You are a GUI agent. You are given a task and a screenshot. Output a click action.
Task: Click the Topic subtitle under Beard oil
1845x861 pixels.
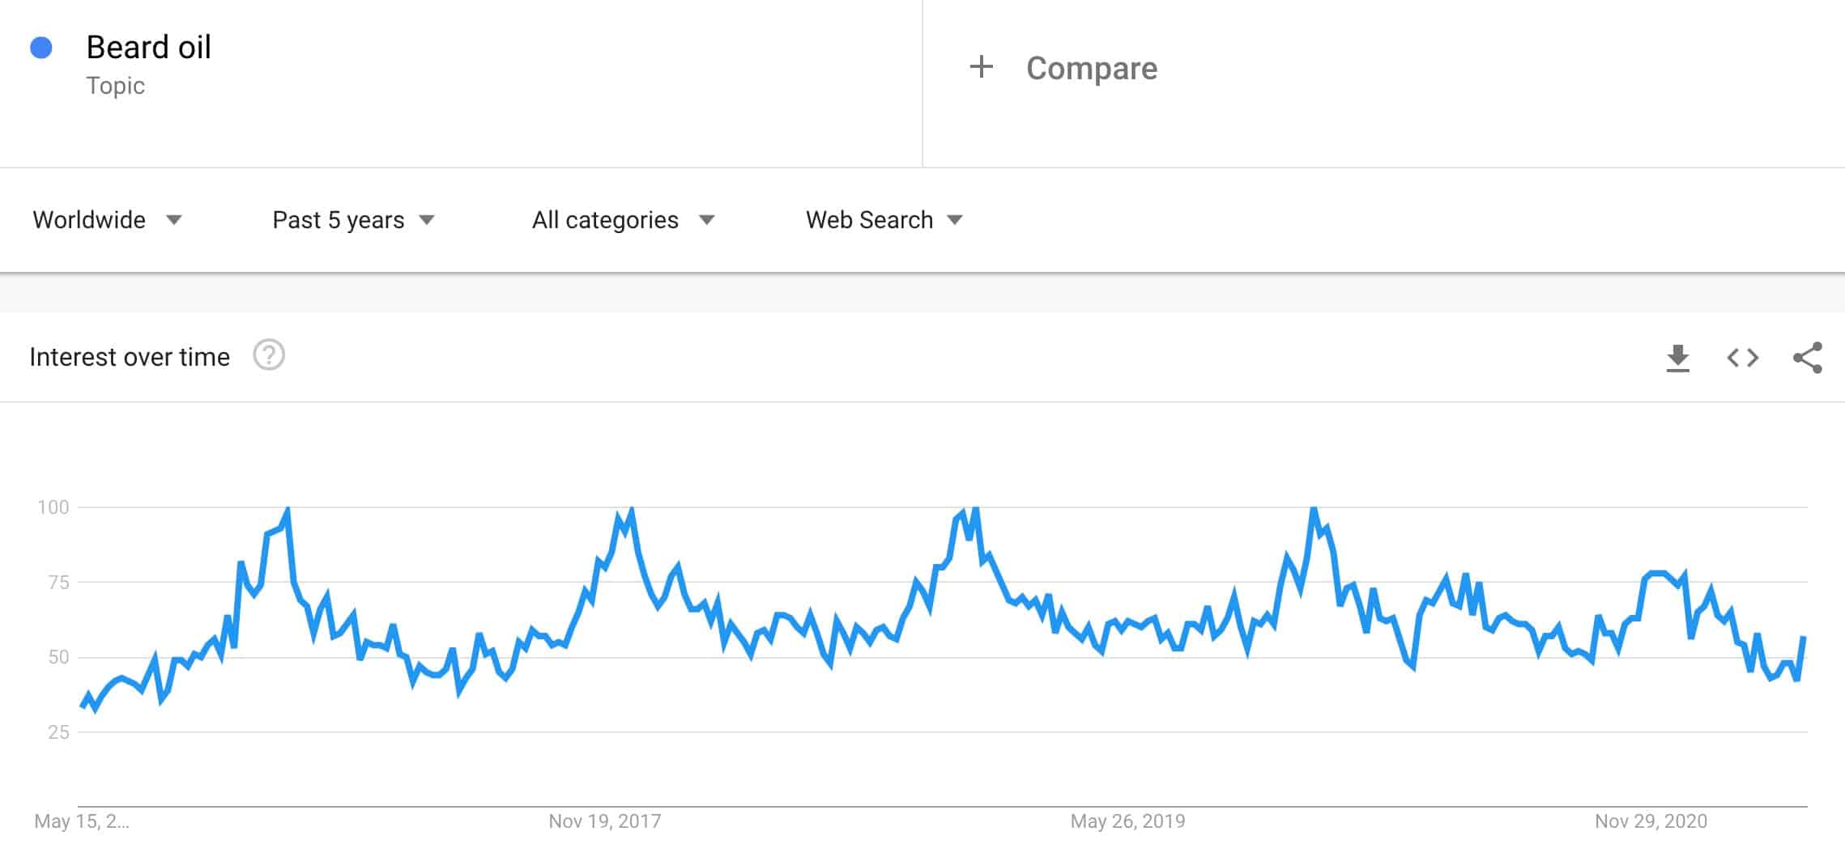pyautogui.click(x=116, y=85)
